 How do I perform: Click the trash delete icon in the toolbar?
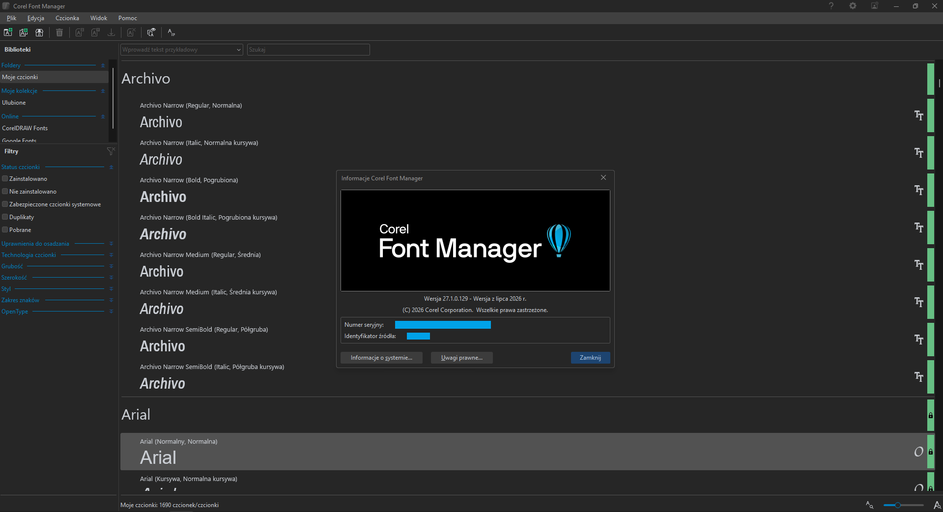pos(59,32)
